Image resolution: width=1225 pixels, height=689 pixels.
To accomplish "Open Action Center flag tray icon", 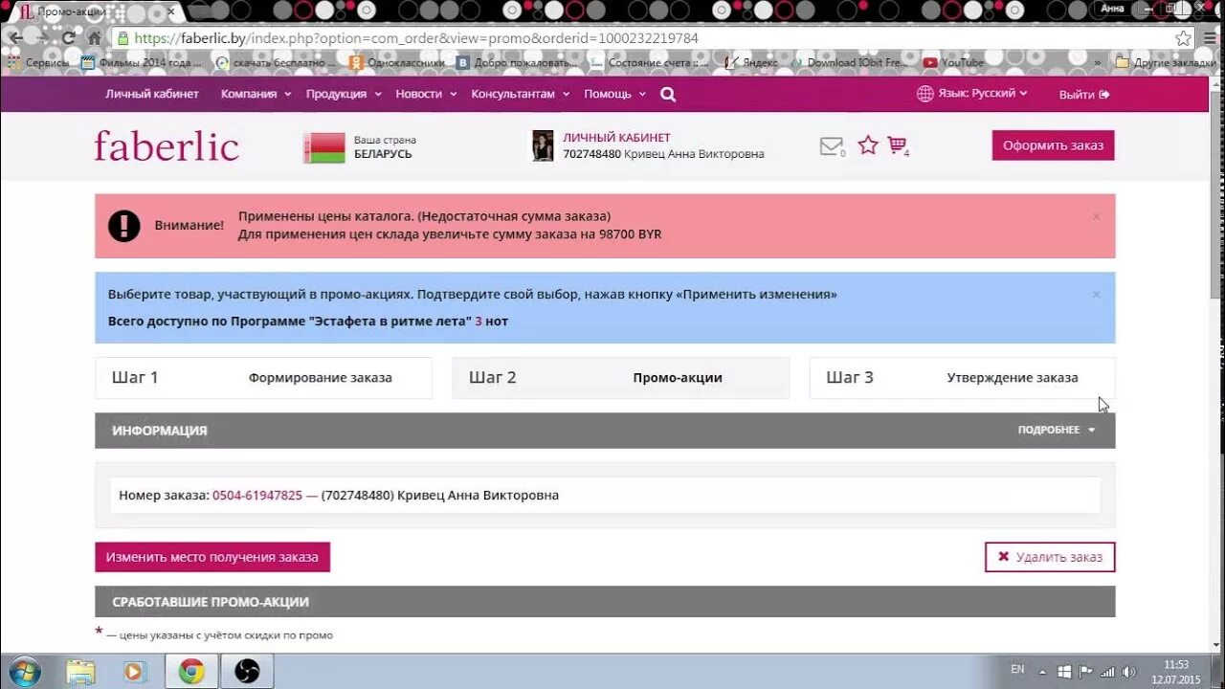I will click(x=1085, y=672).
